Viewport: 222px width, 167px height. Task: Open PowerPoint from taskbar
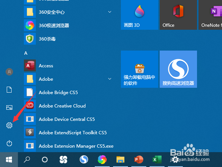click(x=138, y=160)
